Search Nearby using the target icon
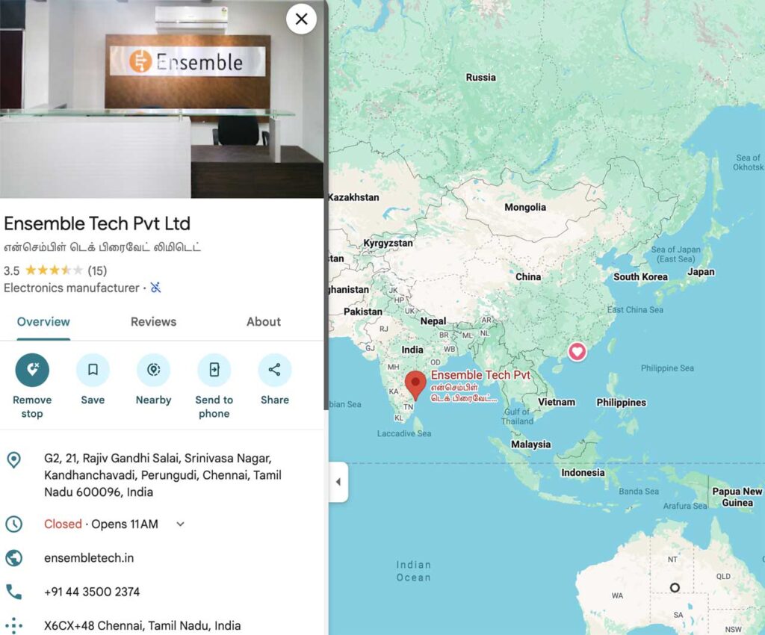 (154, 370)
